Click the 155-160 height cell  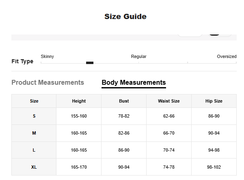[x=79, y=116]
